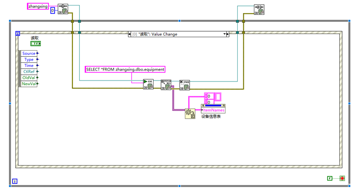Click the 读取 boolean button terminal
This screenshot has height=195, width=359.
click(x=35, y=43)
